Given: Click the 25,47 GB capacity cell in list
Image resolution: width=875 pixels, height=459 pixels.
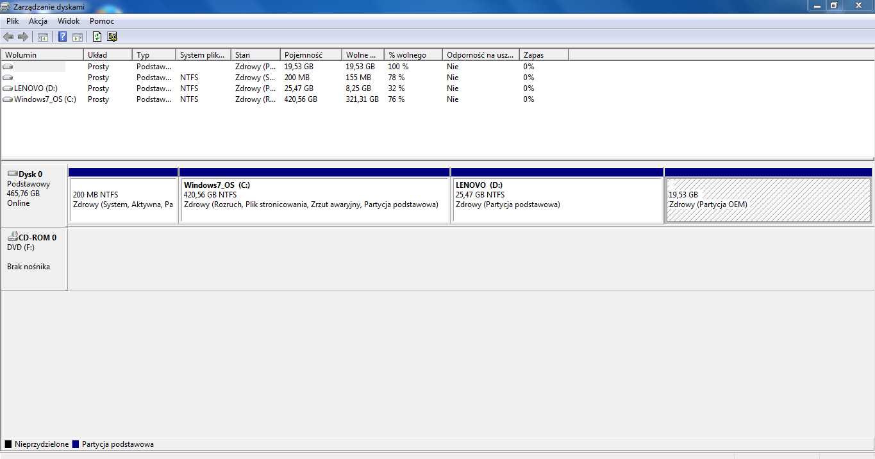Looking at the screenshot, I should point(299,88).
